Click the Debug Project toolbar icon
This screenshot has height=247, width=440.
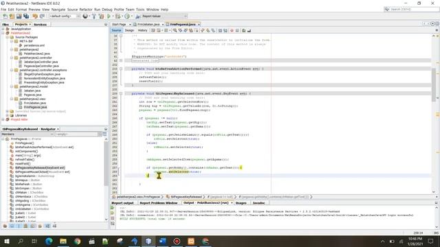point(118,16)
